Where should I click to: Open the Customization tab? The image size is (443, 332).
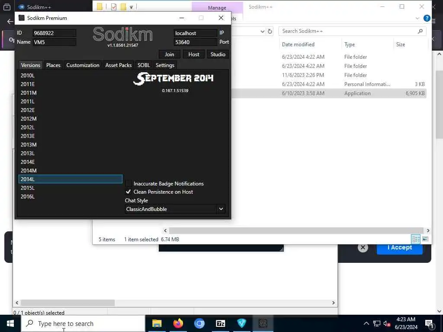point(83,65)
